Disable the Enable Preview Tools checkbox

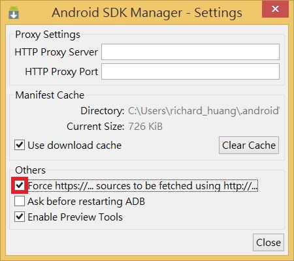(20, 217)
